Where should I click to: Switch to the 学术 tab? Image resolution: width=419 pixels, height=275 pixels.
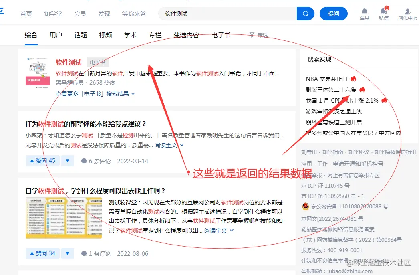tap(131, 35)
